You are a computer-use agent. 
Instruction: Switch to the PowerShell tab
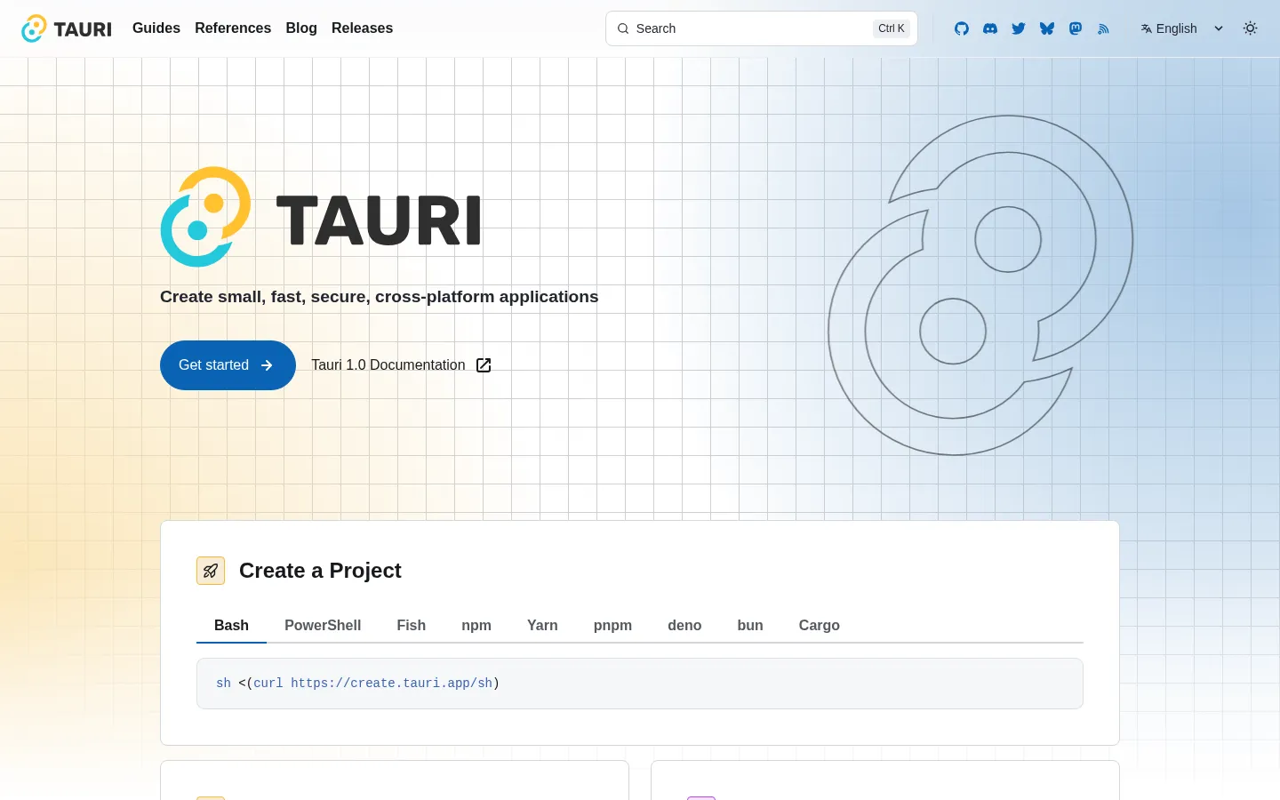click(x=323, y=626)
